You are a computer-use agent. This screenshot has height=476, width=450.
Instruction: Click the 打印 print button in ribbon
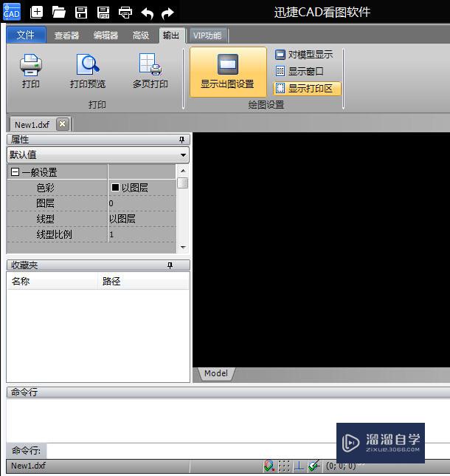(x=31, y=71)
